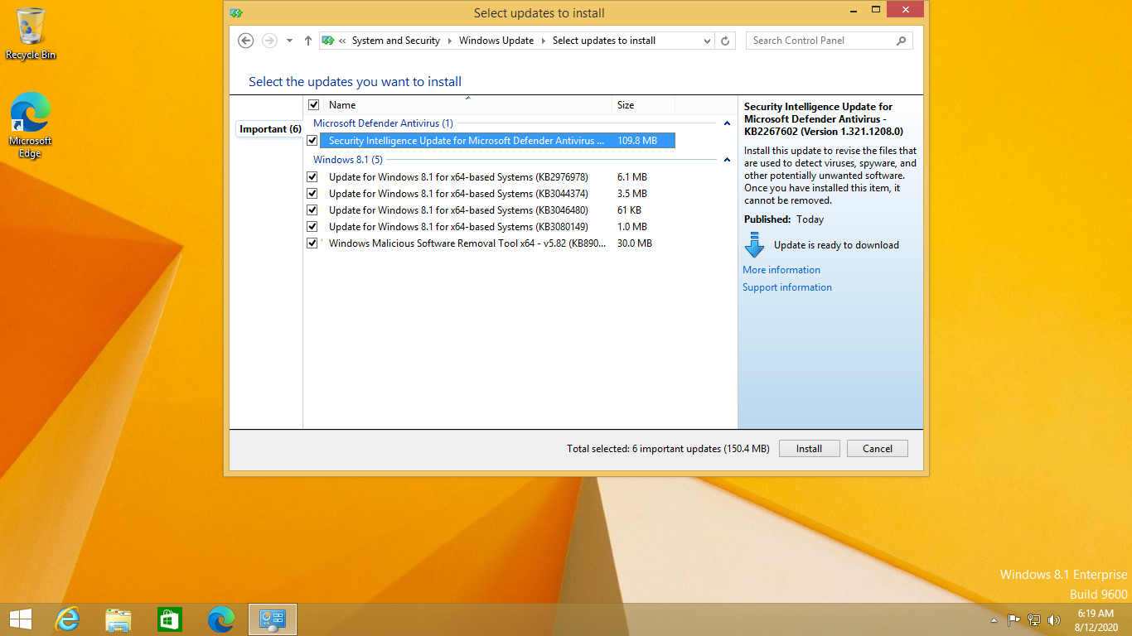Click the blue download arrow icon
This screenshot has width=1132, height=636.
click(x=754, y=245)
